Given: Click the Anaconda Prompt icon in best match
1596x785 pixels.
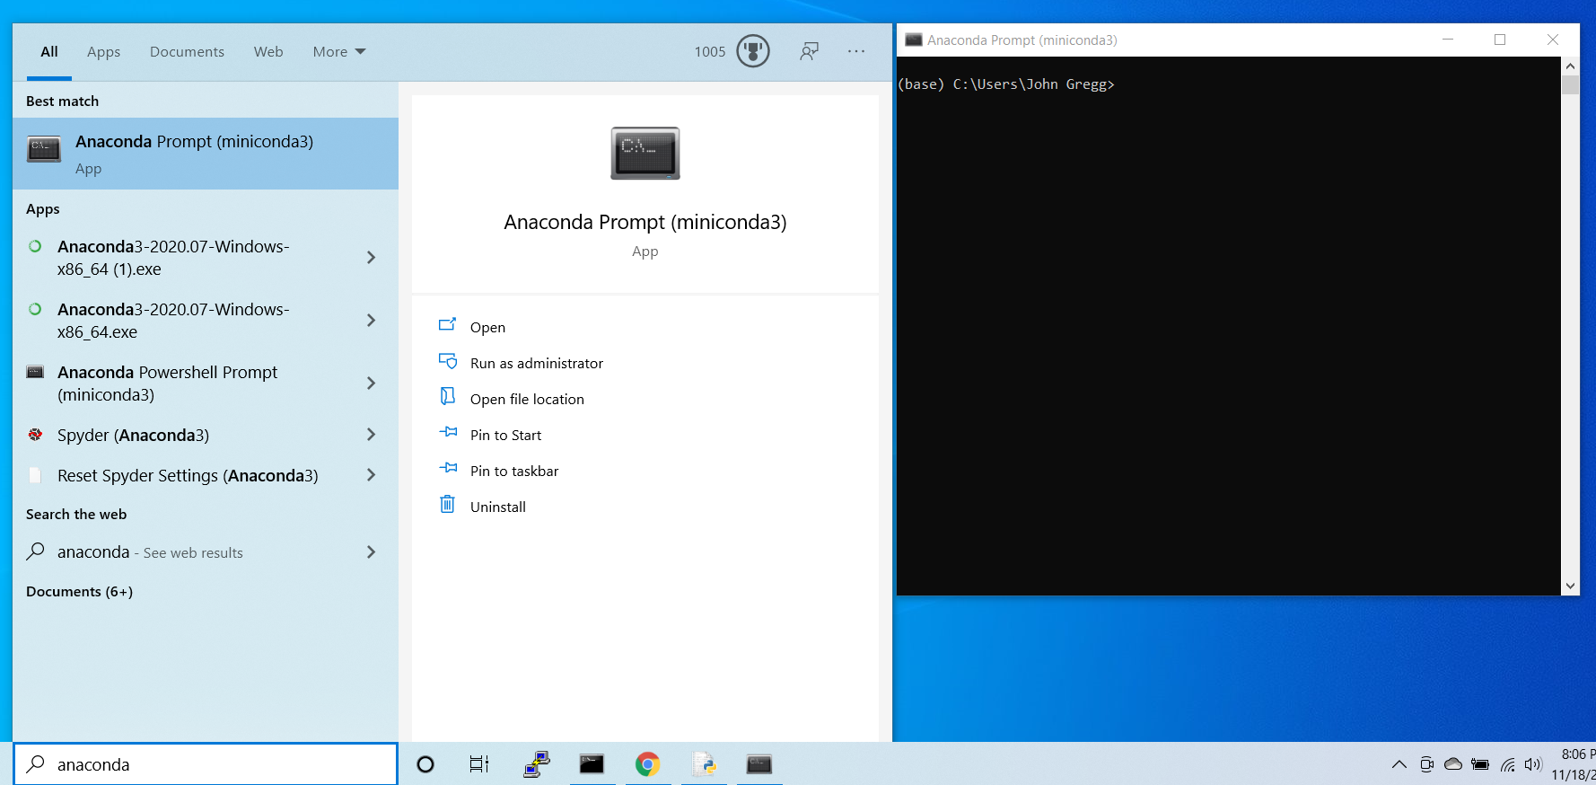Looking at the screenshot, I should click(x=44, y=149).
